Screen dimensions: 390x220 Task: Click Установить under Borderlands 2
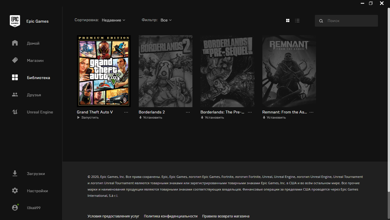point(151,117)
